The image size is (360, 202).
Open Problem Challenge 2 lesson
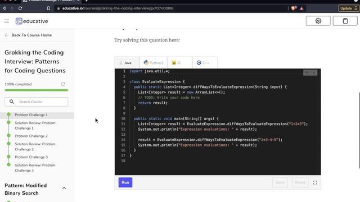point(31,136)
